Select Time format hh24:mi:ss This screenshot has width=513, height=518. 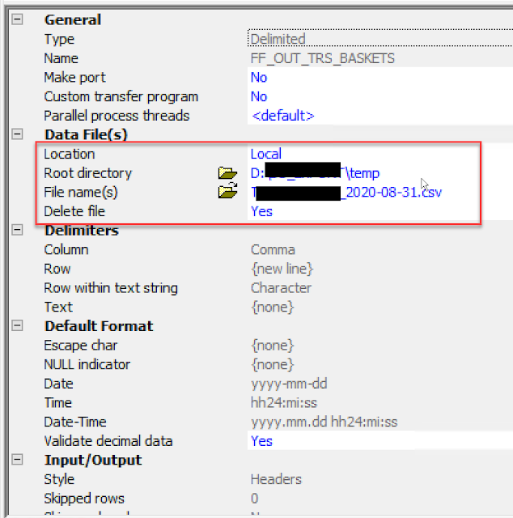click(x=284, y=403)
